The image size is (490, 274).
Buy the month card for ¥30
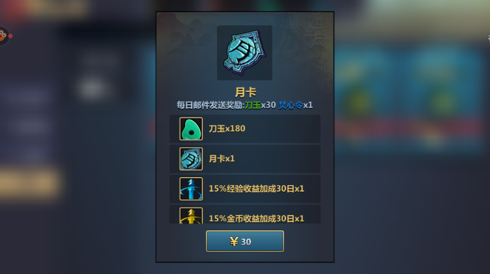245,242
